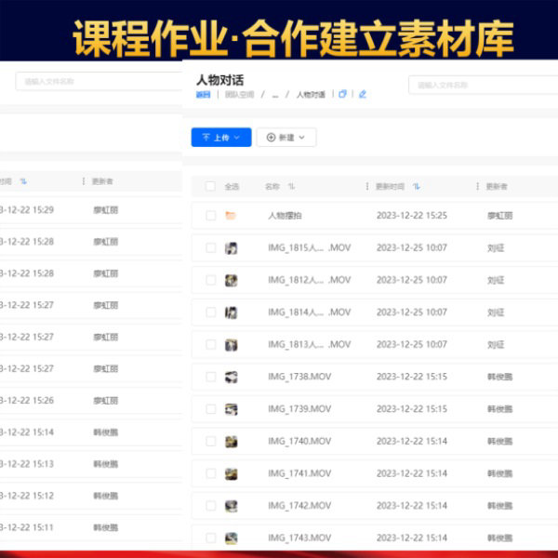
Task: Check the box for IMG_1738.MOV
Action: 211,377
